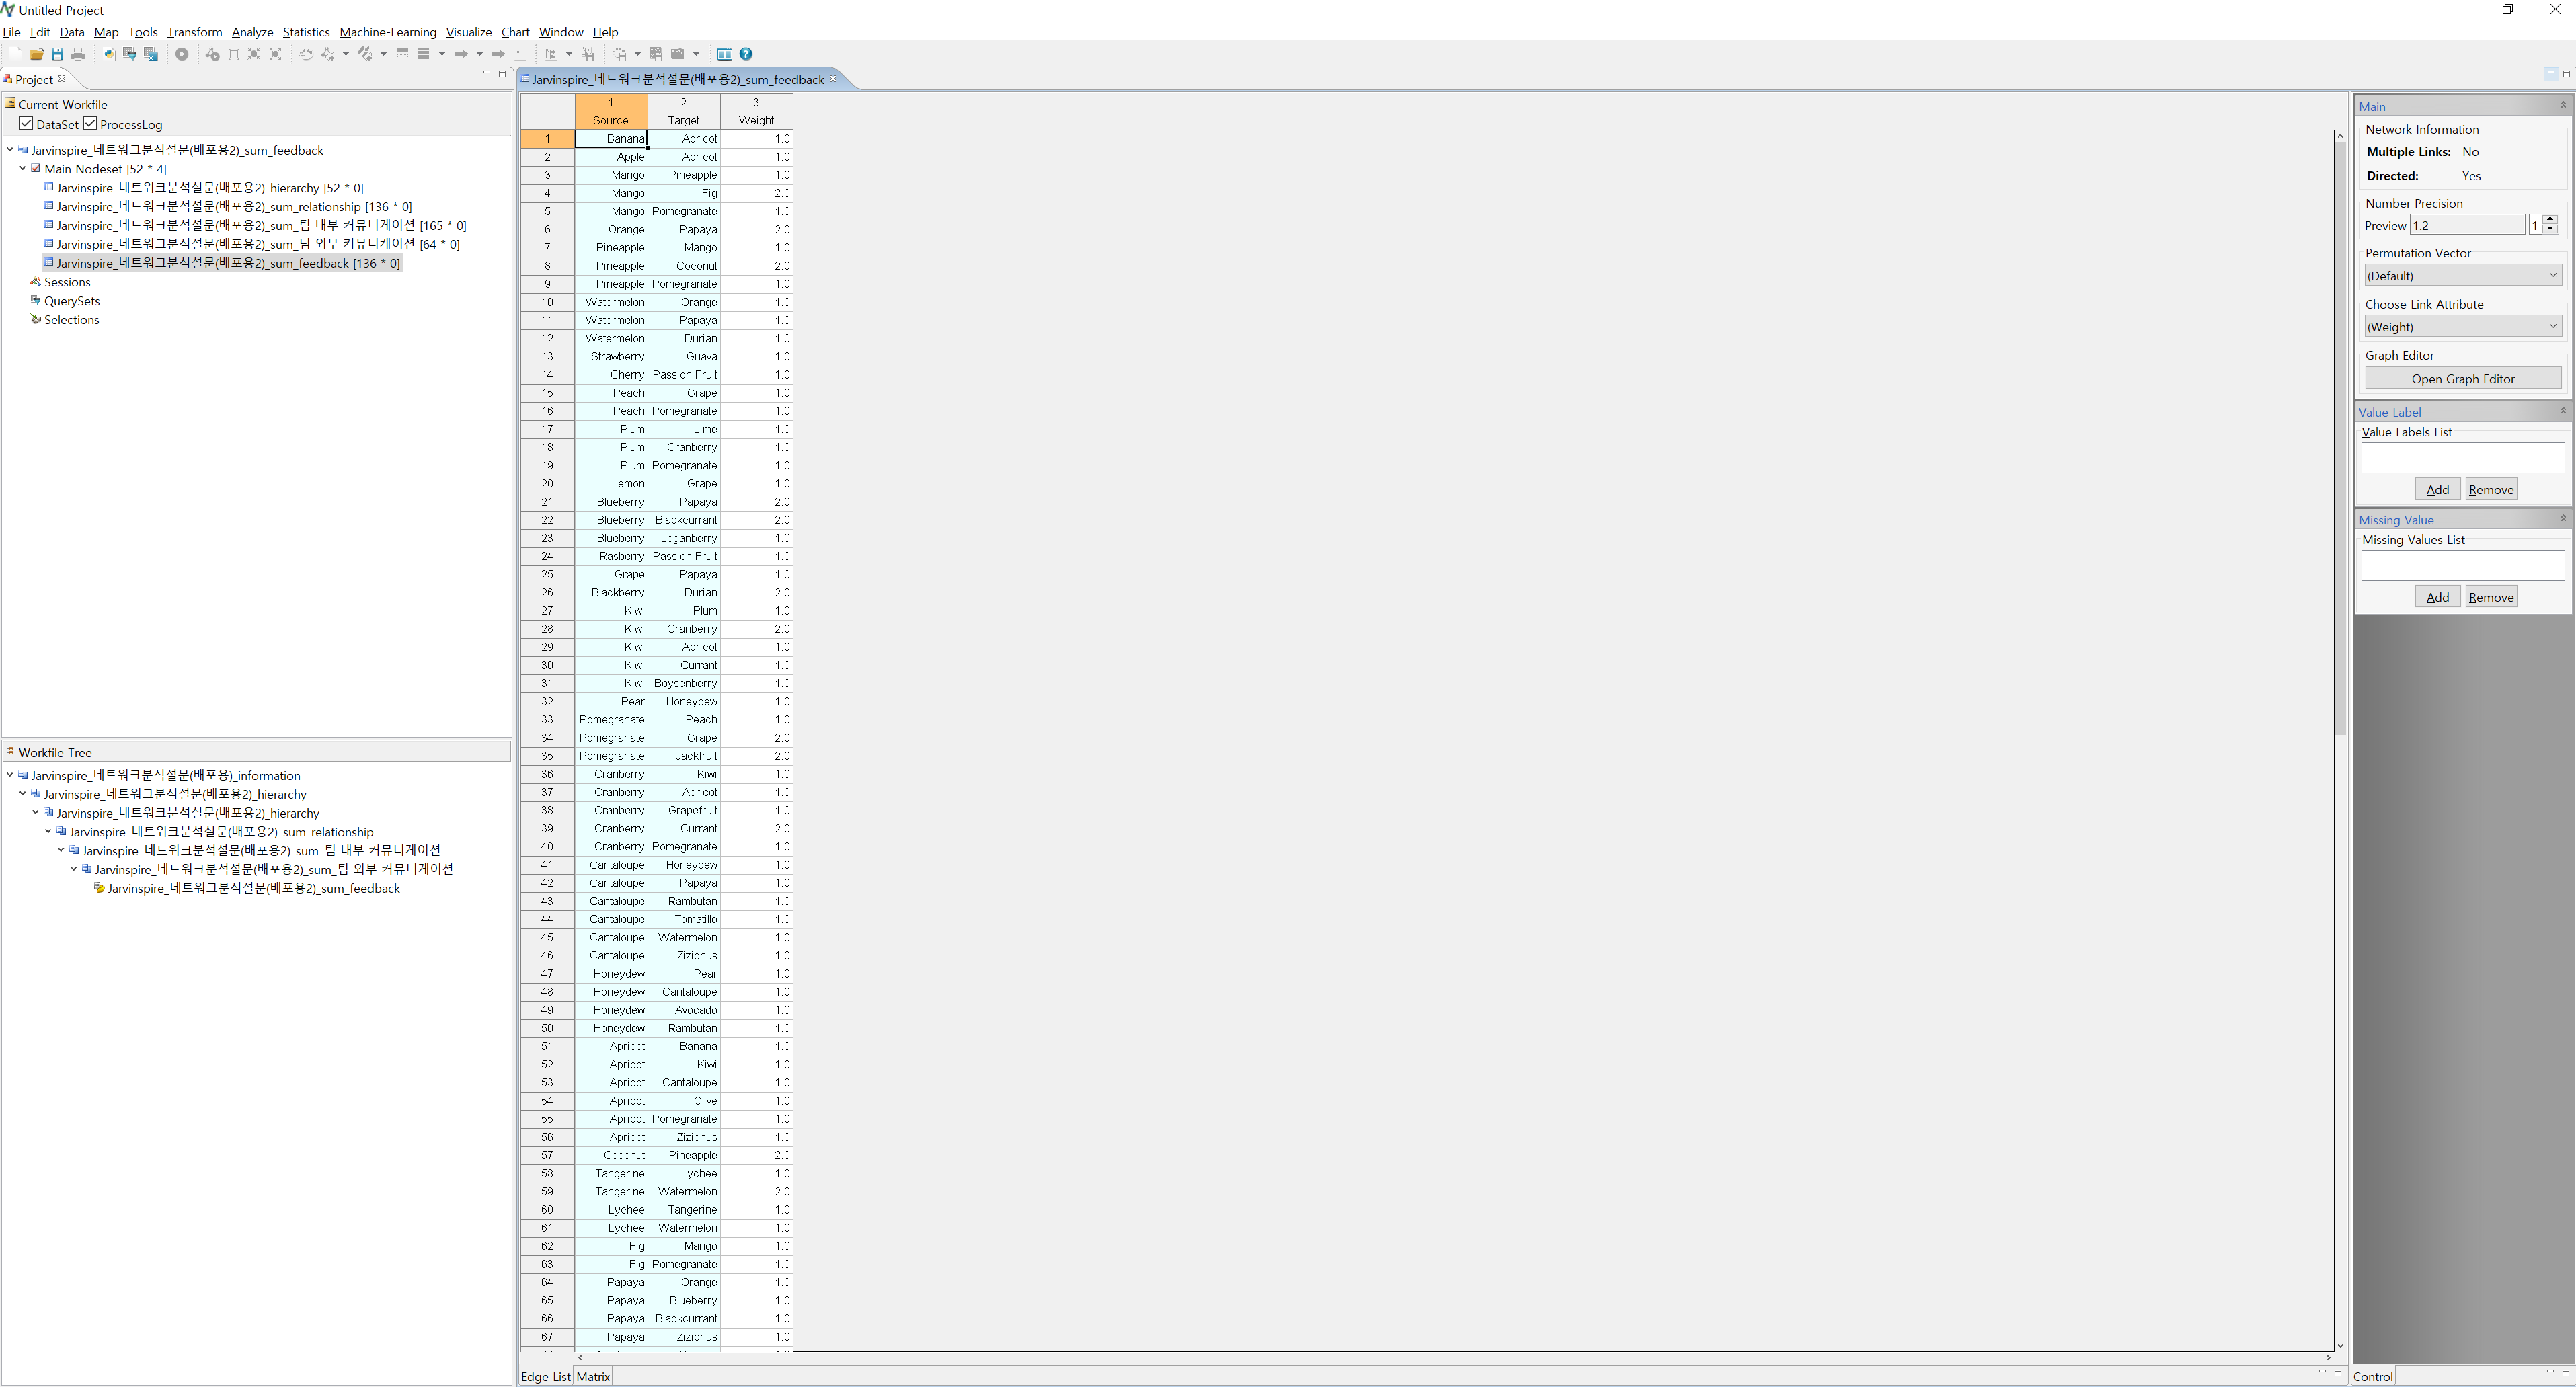This screenshot has width=2576, height=1387.
Task: Click the open folder toolbar icon
Action: 37,54
